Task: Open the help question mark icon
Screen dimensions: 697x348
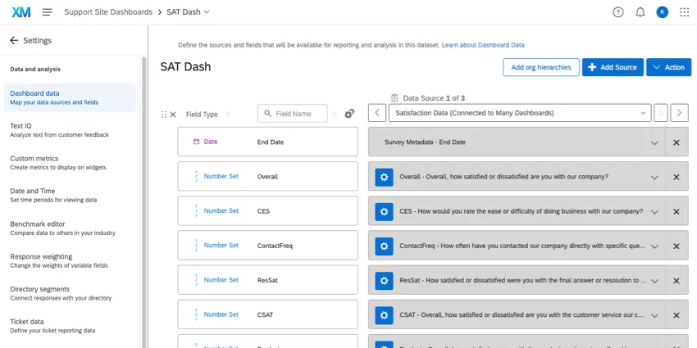Action: tap(618, 12)
